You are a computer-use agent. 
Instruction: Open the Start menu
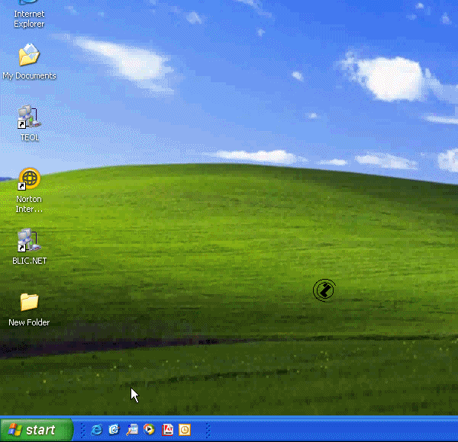(36, 430)
